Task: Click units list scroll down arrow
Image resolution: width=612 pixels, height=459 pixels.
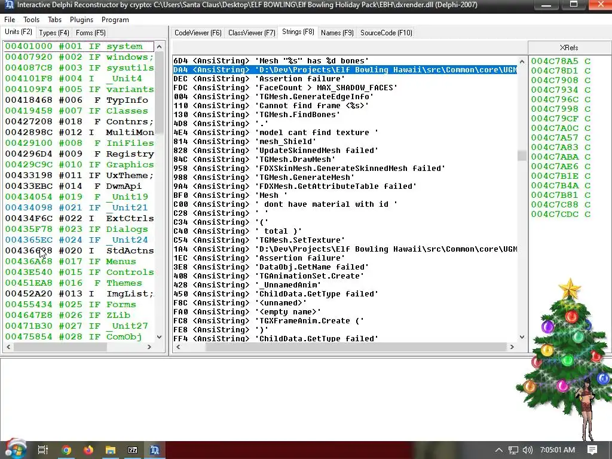Action: click(159, 337)
